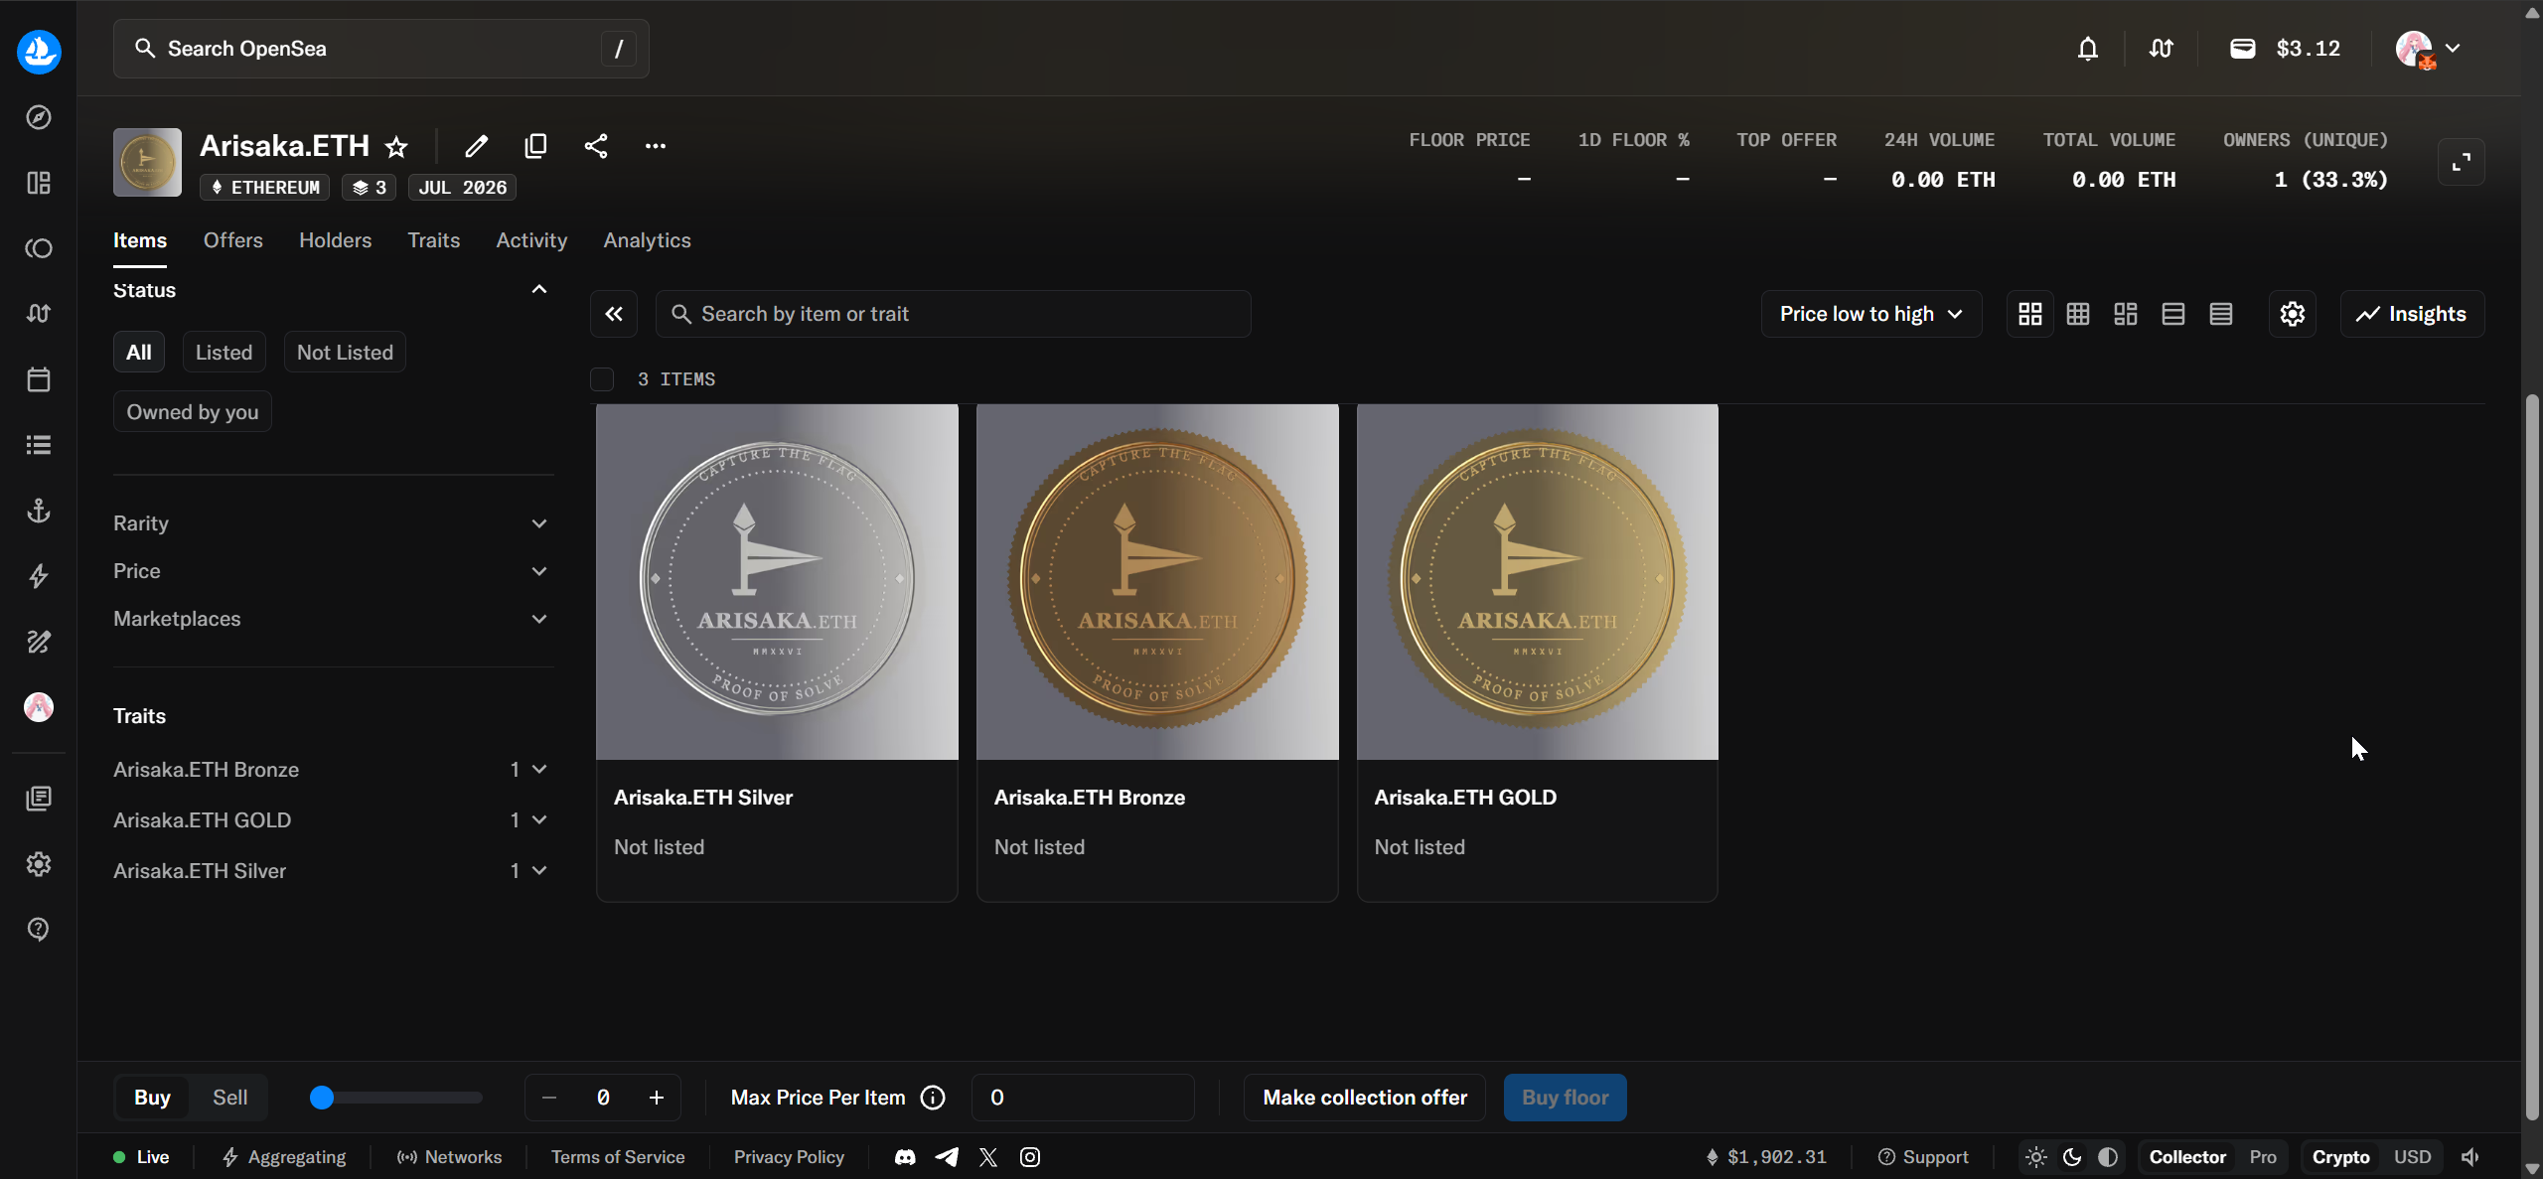
Task: Open the Terms of Service link
Action: pyautogui.click(x=618, y=1157)
